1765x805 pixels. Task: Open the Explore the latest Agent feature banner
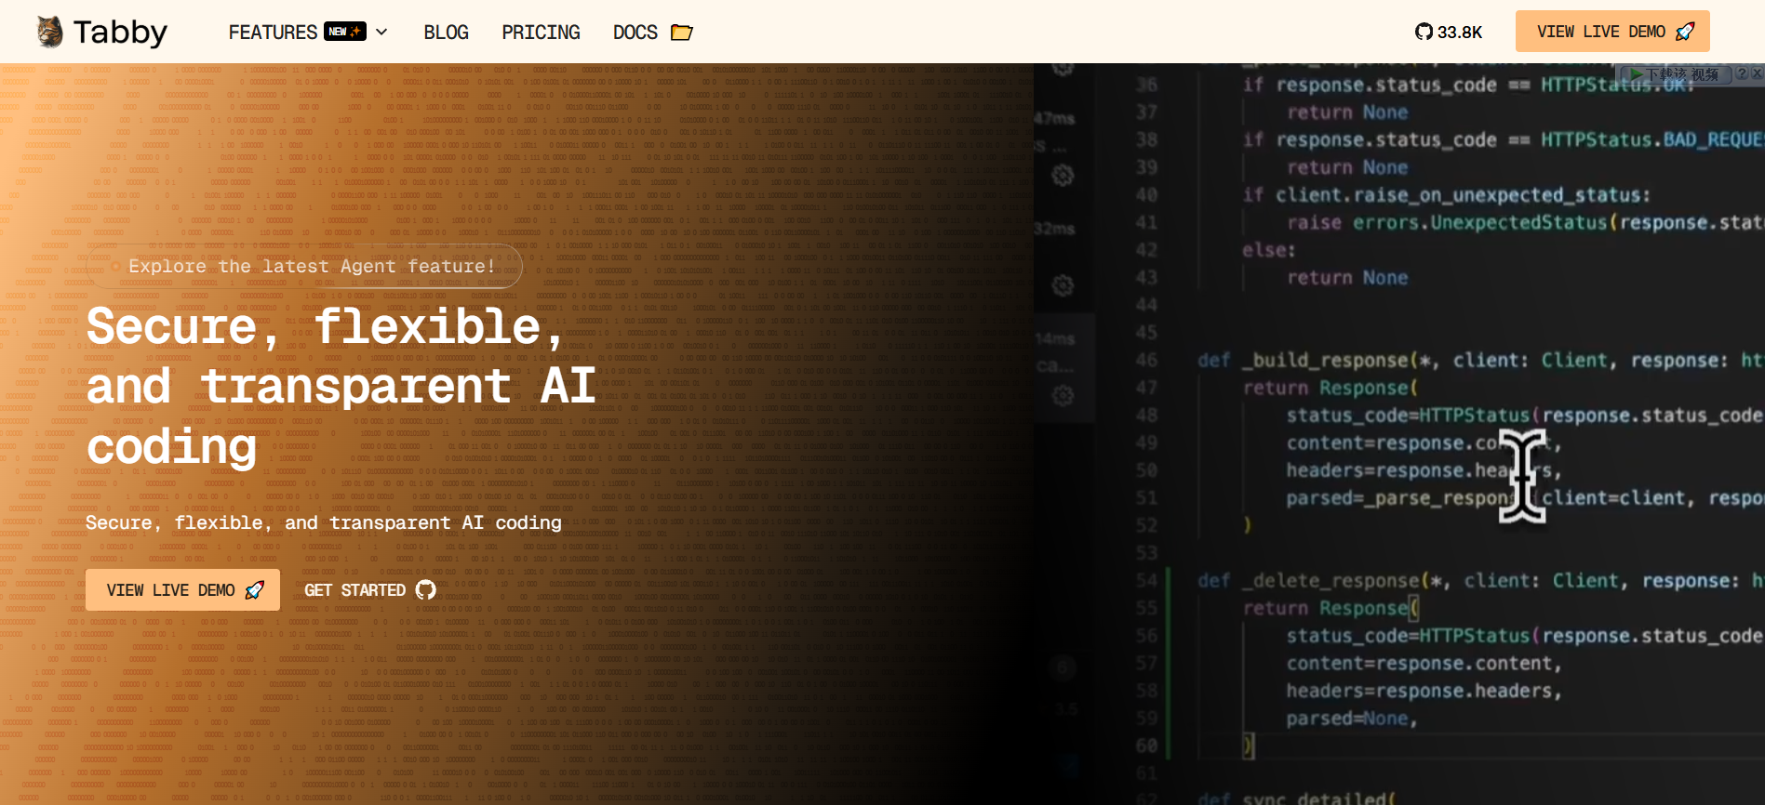304,266
